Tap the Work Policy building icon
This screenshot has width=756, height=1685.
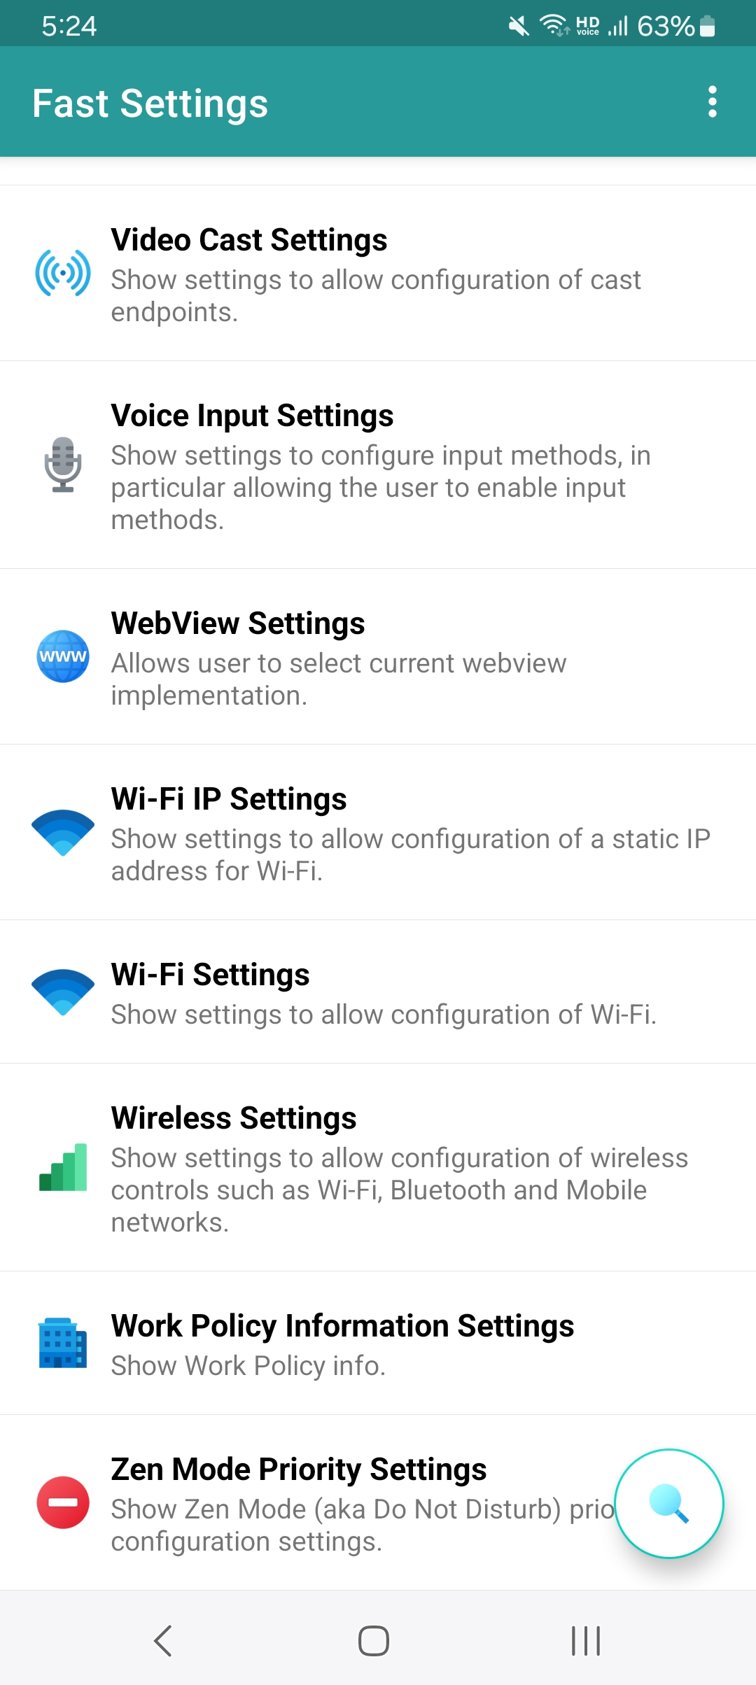pos(63,1343)
